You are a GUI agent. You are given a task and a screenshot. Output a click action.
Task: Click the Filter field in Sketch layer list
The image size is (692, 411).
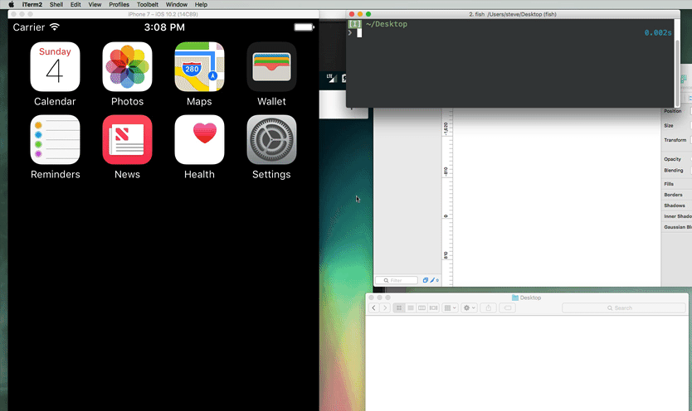pos(397,280)
